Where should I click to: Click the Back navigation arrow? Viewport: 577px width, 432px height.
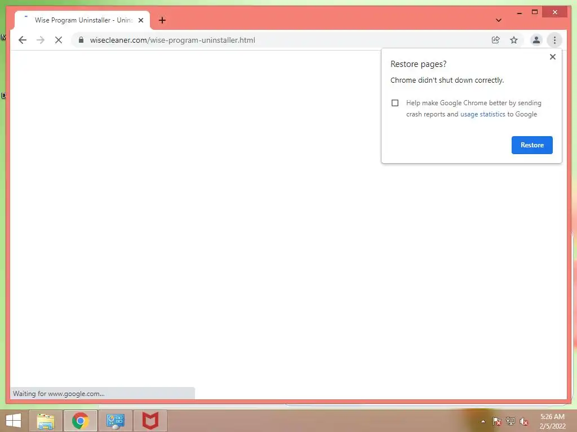pos(23,40)
